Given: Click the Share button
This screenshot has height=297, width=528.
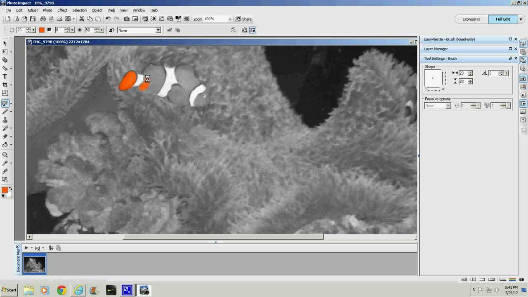Looking at the screenshot, I should coord(243,19).
